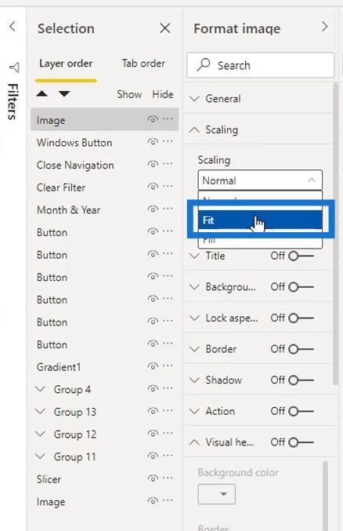Screen dimensions: 343x531
Task: Move layer down with the down arrow
Action: (64, 94)
